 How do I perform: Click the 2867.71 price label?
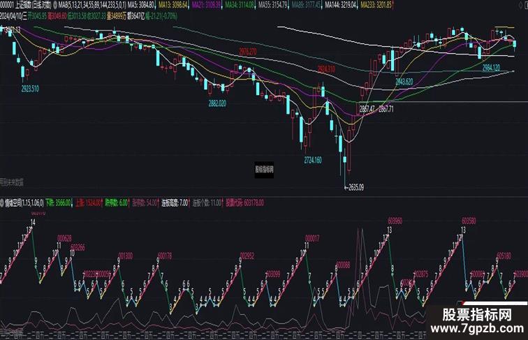(386, 109)
